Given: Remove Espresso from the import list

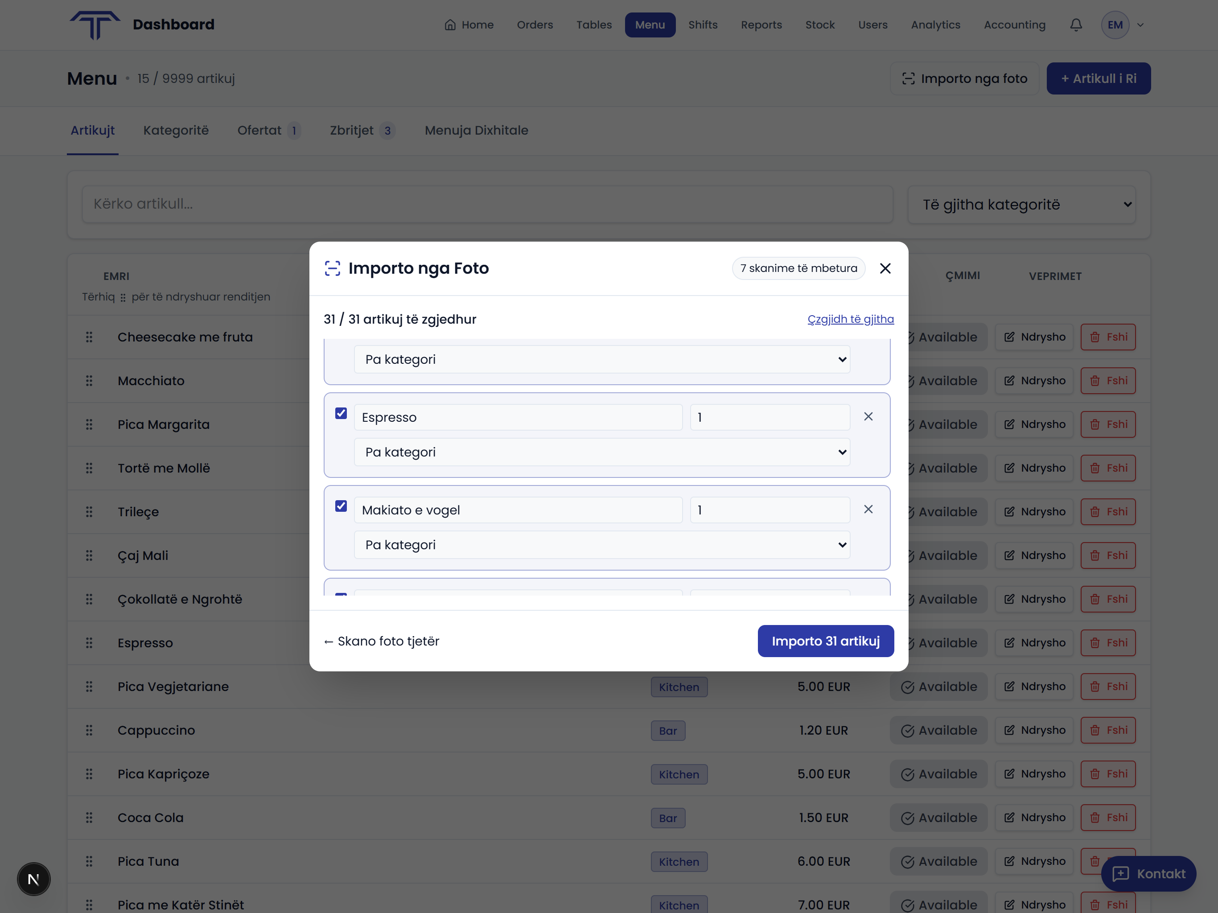Looking at the screenshot, I should point(868,417).
